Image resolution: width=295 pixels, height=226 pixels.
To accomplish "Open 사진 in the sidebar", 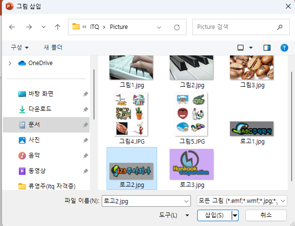I will point(29,140).
